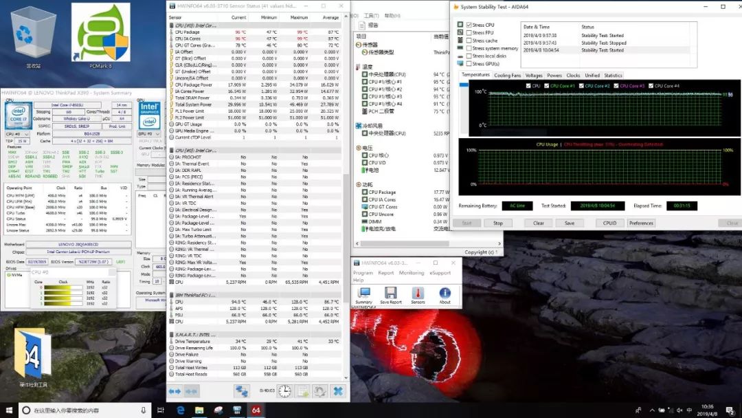Image resolution: width=742 pixels, height=418 pixels.
Task: Click the Microsoft Edge taskbar icon
Action: [x=180, y=410]
